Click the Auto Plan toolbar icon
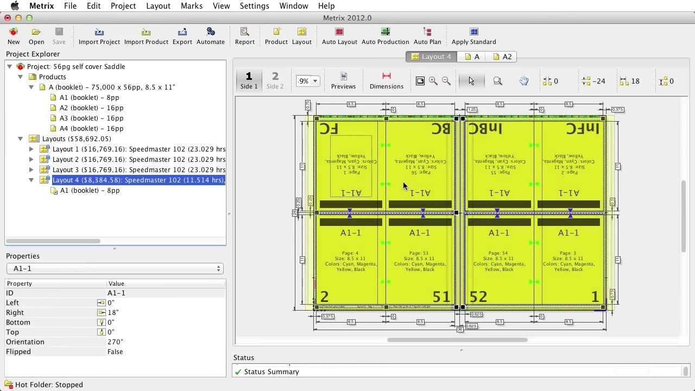 [427, 36]
